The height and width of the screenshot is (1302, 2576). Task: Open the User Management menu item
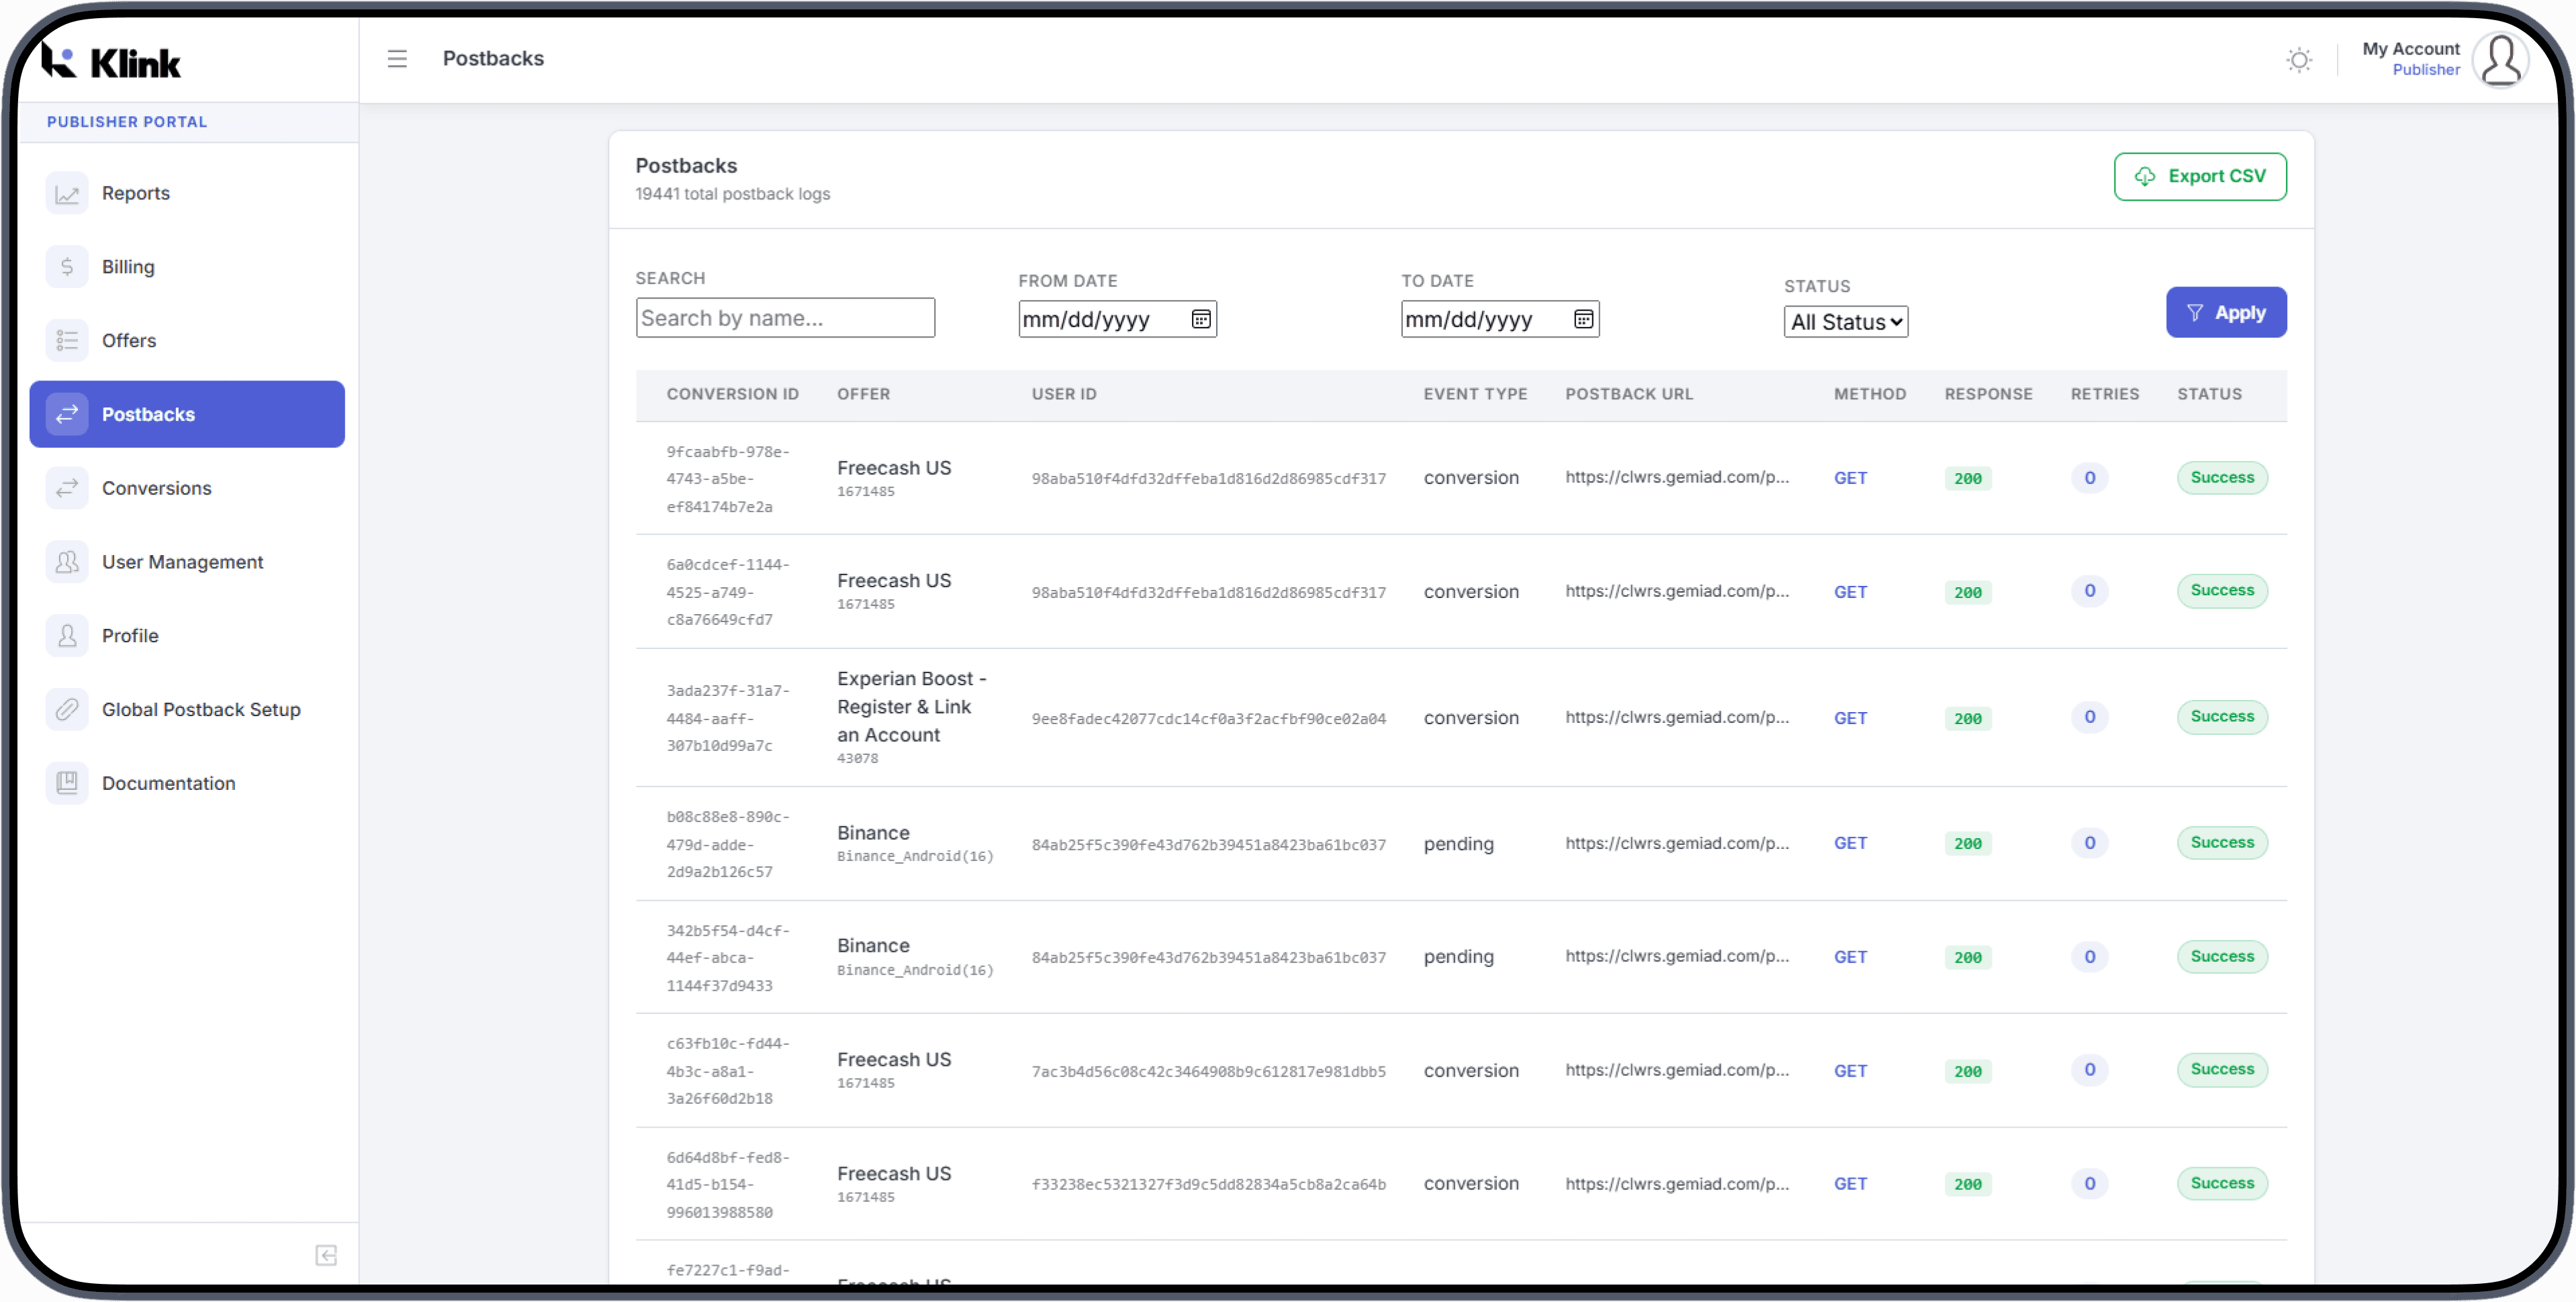pos(182,562)
